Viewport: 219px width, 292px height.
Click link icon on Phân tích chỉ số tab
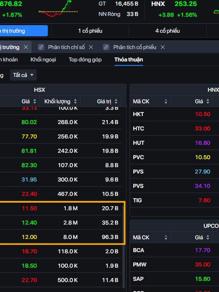click(x=41, y=47)
